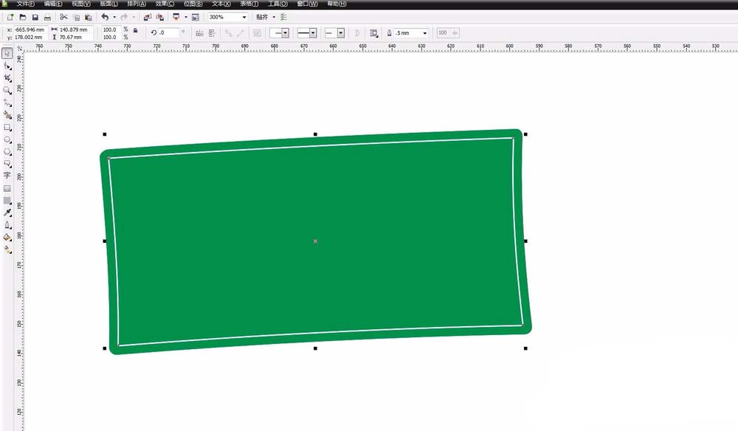The height and width of the screenshot is (431, 738).
Task: Open the 帮助(H) menu
Action: [x=337, y=4]
